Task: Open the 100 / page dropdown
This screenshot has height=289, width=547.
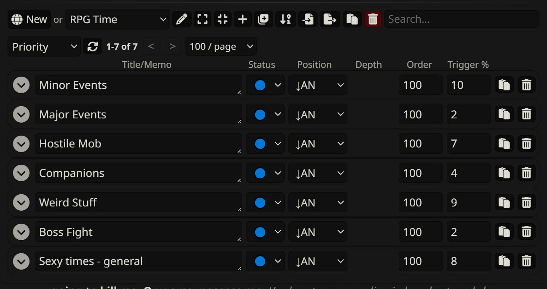Action: pos(221,46)
